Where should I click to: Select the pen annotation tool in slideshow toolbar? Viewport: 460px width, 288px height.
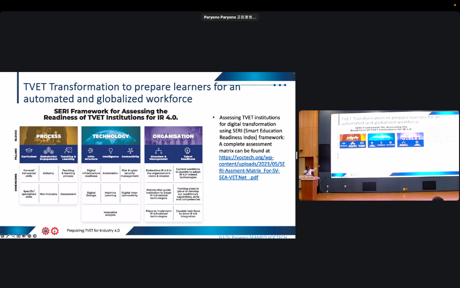point(8,236)
